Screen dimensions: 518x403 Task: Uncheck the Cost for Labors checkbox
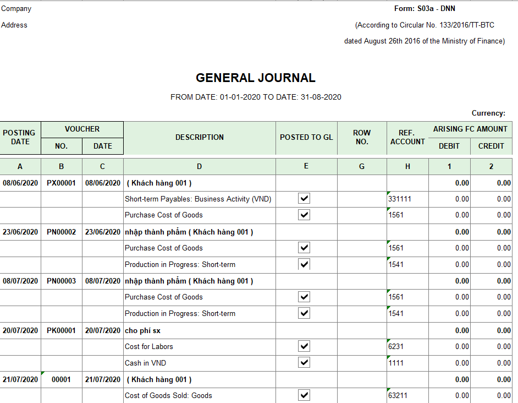[x=304, y=346]
